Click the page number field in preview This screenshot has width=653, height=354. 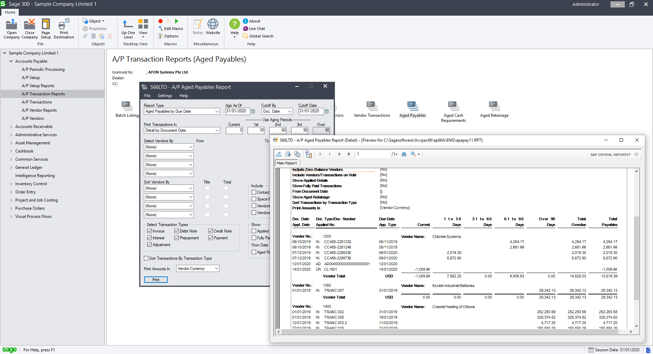(x=372, y=154)
